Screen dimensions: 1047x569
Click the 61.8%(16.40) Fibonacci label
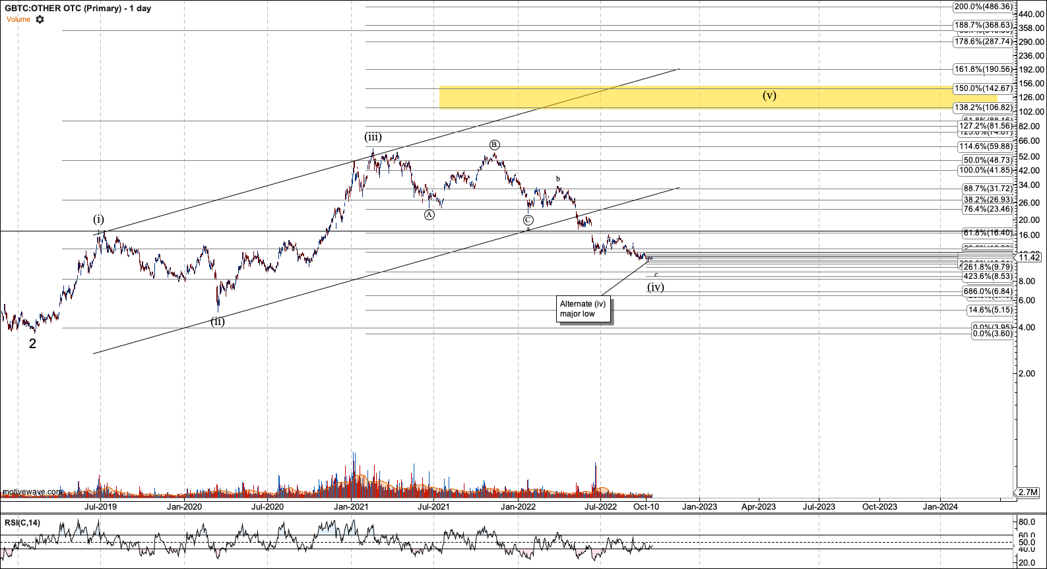click(x=988, y=233)
